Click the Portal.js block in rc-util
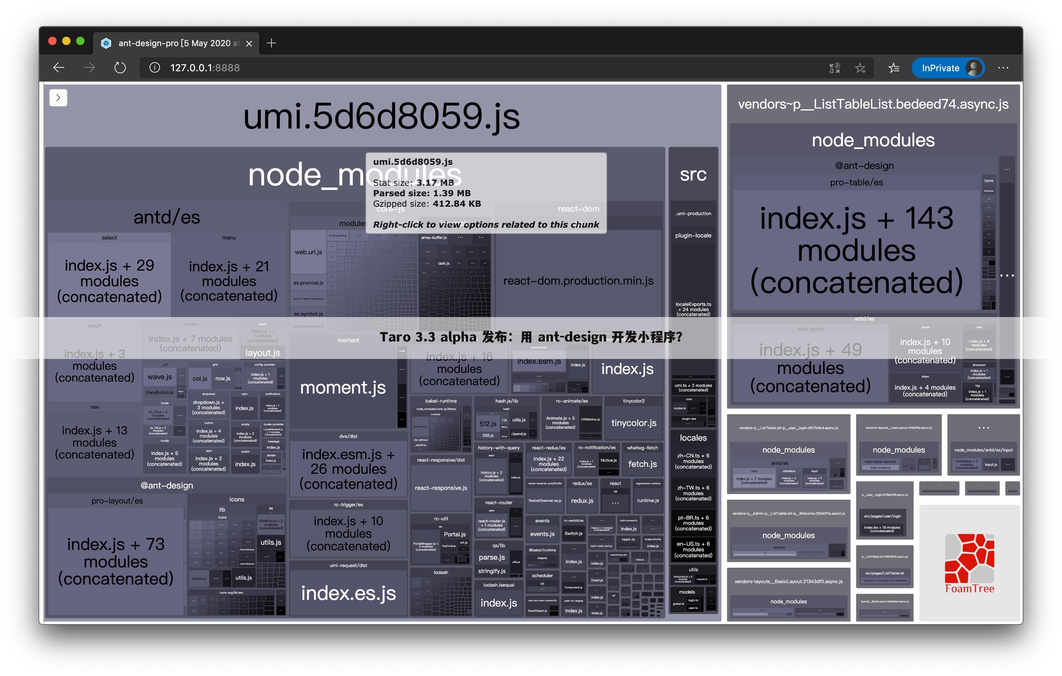The image size is (1062, 676). (454, 534)
